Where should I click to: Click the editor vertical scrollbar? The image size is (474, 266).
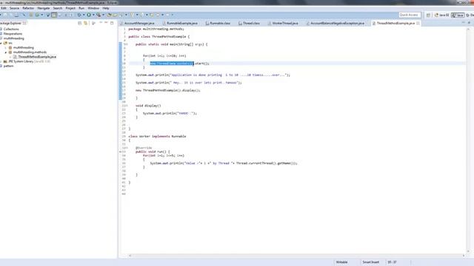468,140
